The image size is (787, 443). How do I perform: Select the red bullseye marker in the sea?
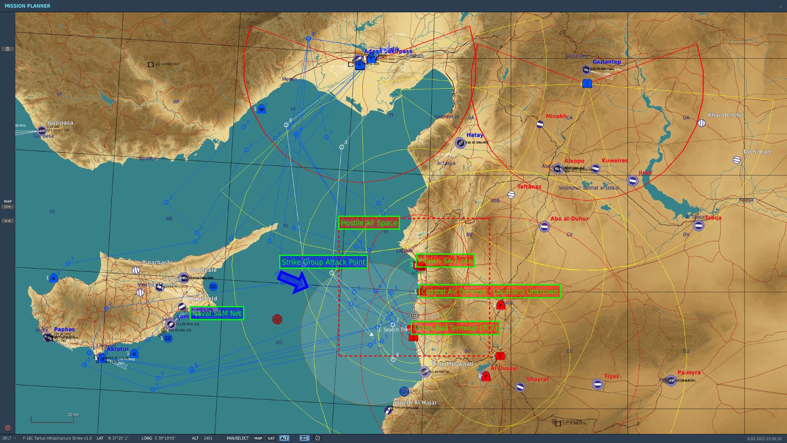click(x=277, y=319)
